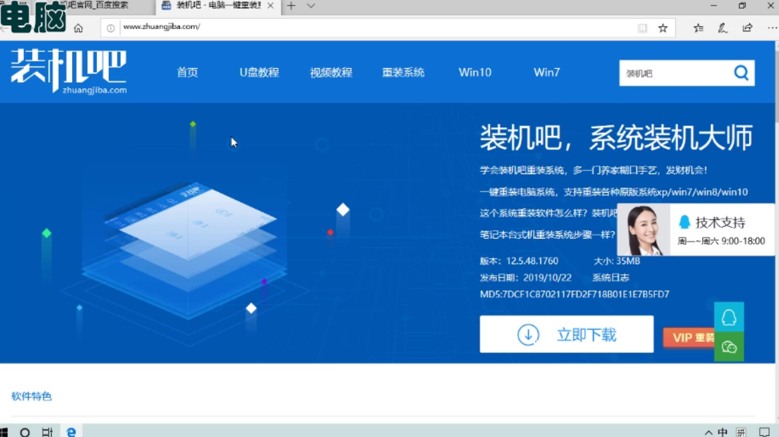Click 版本: 12.5.48.1760 text
779x437 pixels.
tap(519, 260)
